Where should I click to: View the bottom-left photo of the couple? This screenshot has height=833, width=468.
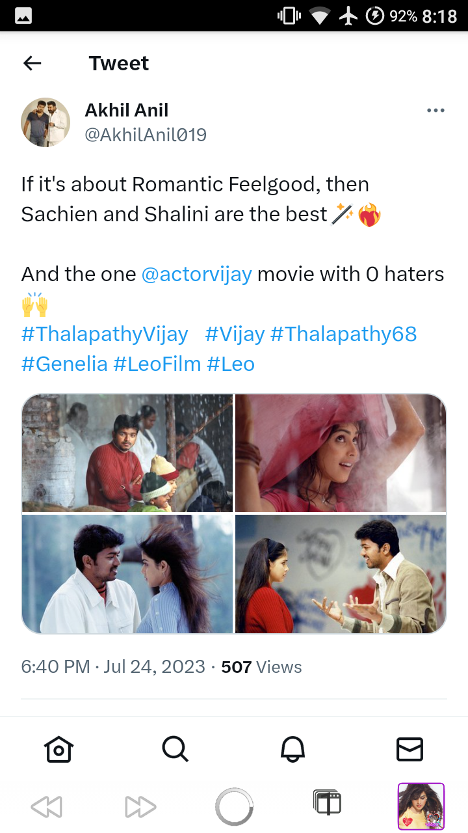click(x=127, y=574)
